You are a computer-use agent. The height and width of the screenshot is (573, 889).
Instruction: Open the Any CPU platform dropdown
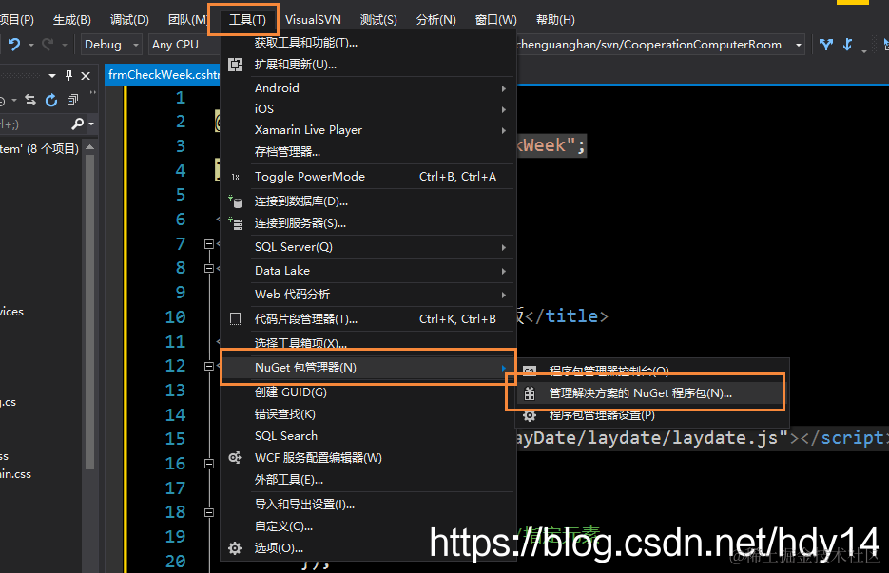tap(184, 45)
